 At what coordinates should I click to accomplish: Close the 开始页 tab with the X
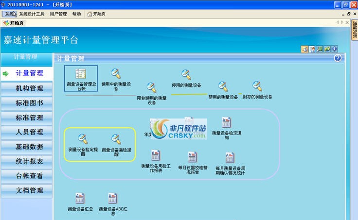[x=347, y=22]
